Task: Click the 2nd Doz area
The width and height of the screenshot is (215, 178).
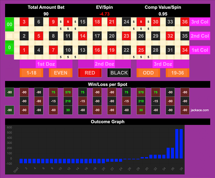Action: pyautogui.click(x=104, y=64)
